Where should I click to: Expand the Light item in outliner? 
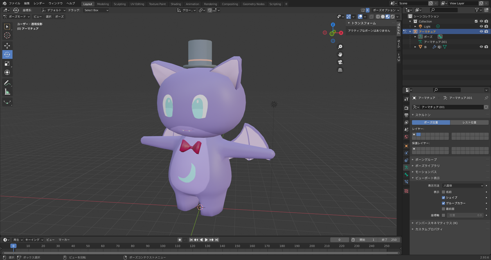(x=415, y=27)
